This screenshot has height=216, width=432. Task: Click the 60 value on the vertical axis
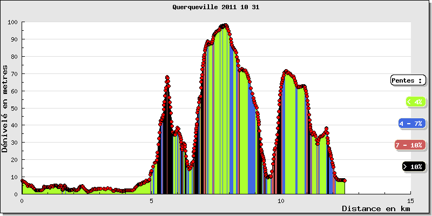(14, 91)
